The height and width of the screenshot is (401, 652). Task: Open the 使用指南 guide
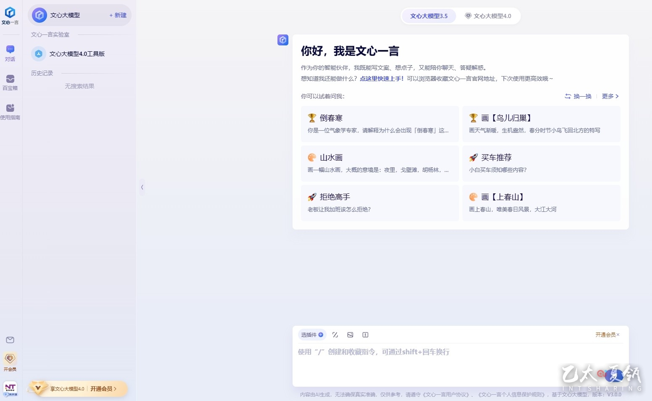click(x=10, y=112)
